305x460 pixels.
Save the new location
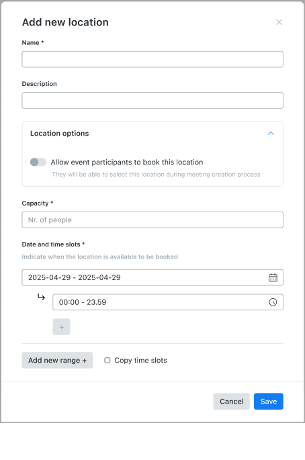coord(268,402)
